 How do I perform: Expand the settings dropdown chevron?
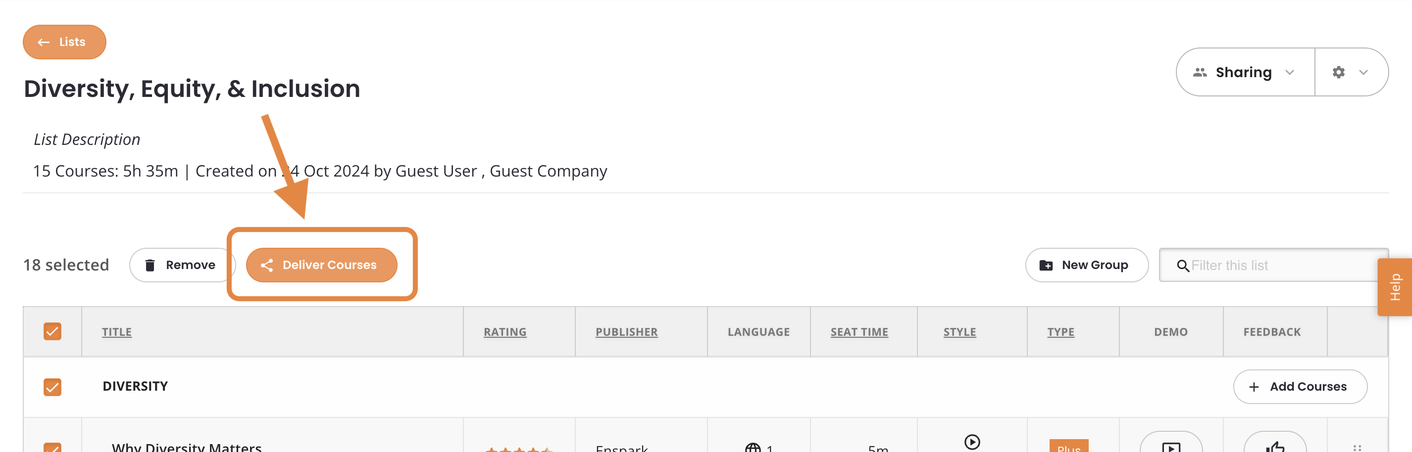pyautogui.click(x=1363, y=72)
